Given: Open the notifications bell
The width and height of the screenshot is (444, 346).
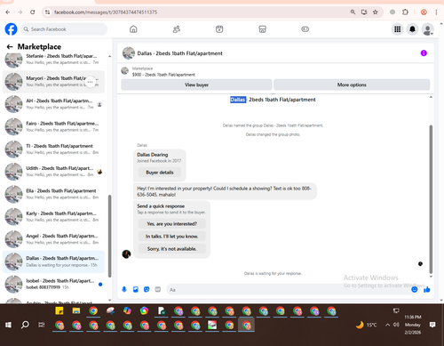Looking at the screenshot, I should pyautogui.click(x=412, y=29).
